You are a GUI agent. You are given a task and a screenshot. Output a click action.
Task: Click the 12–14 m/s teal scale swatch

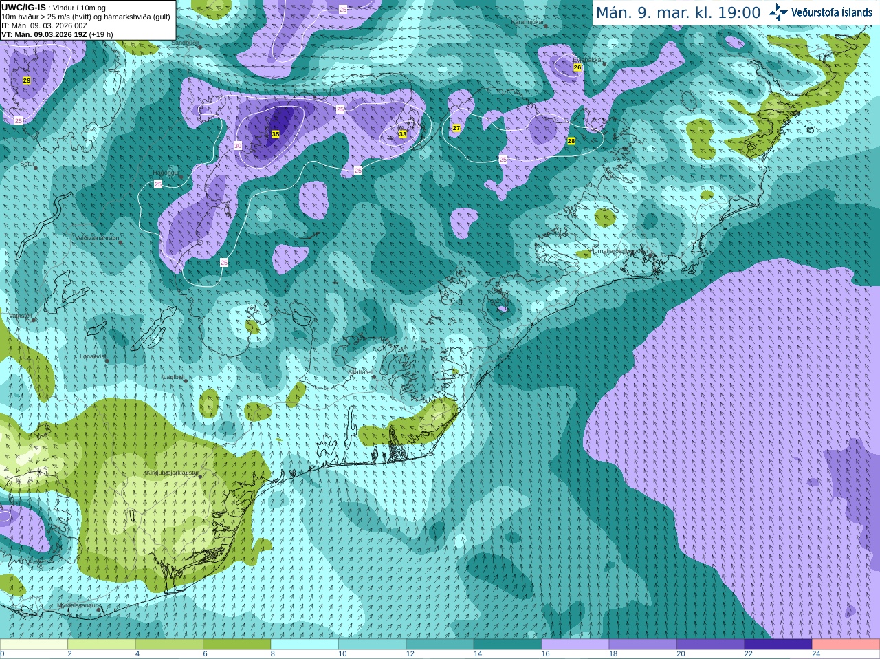pos(440,645)
